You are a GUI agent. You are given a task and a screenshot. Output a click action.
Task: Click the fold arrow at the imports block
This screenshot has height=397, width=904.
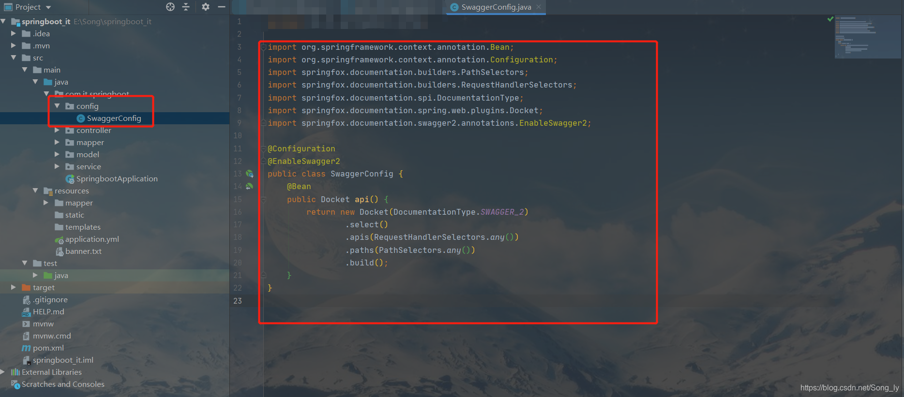[264, 47]
